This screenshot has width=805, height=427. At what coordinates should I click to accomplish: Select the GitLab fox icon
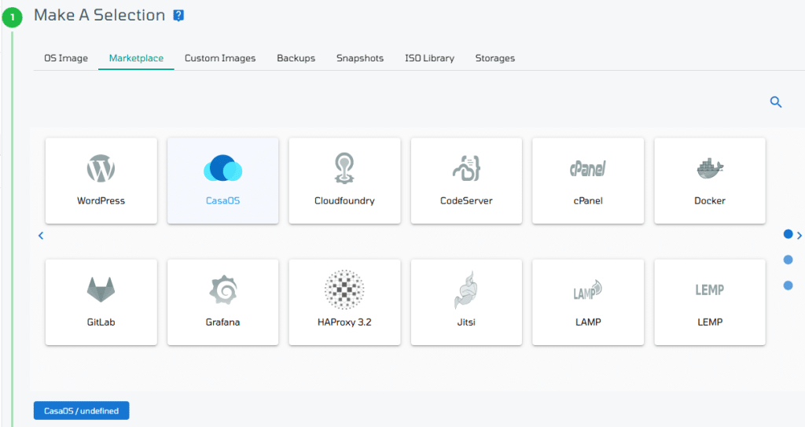101,289
